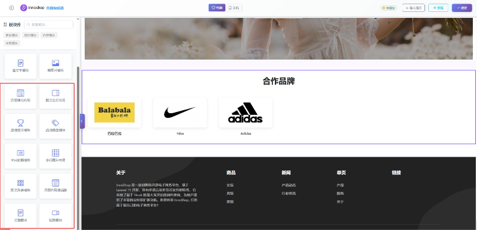Add the 图文左右布局 image-text layout module

tap(55, 96)
